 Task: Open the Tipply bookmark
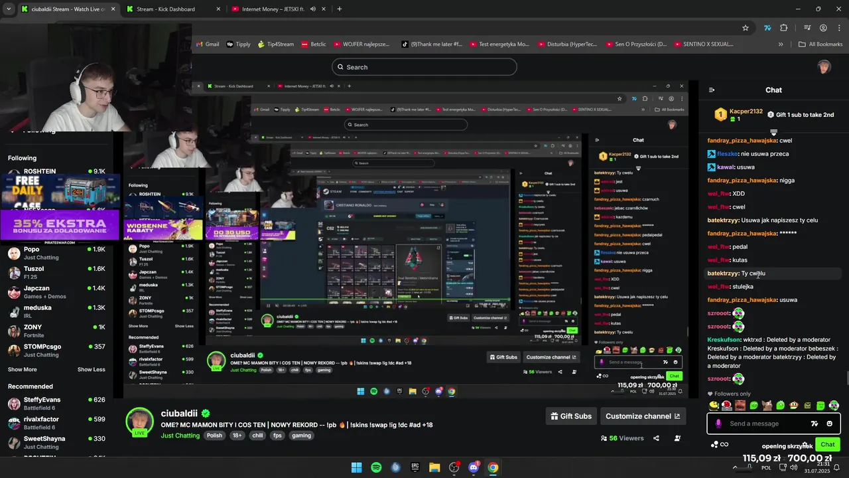coord(238,44)
